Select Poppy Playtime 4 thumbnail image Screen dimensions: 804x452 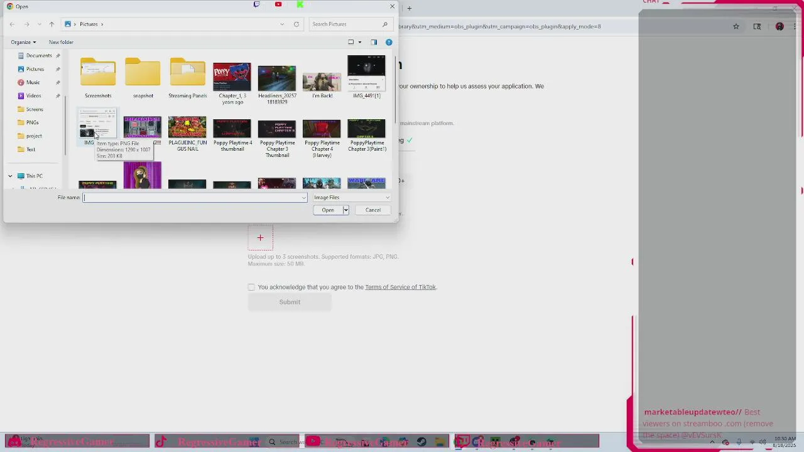[x=232, y=135]
